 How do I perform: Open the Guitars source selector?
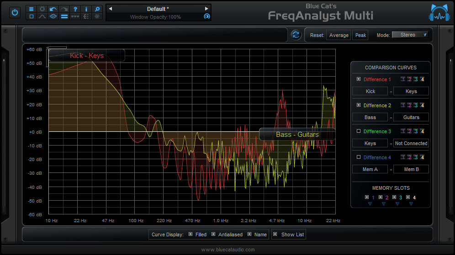coord(411,117)
